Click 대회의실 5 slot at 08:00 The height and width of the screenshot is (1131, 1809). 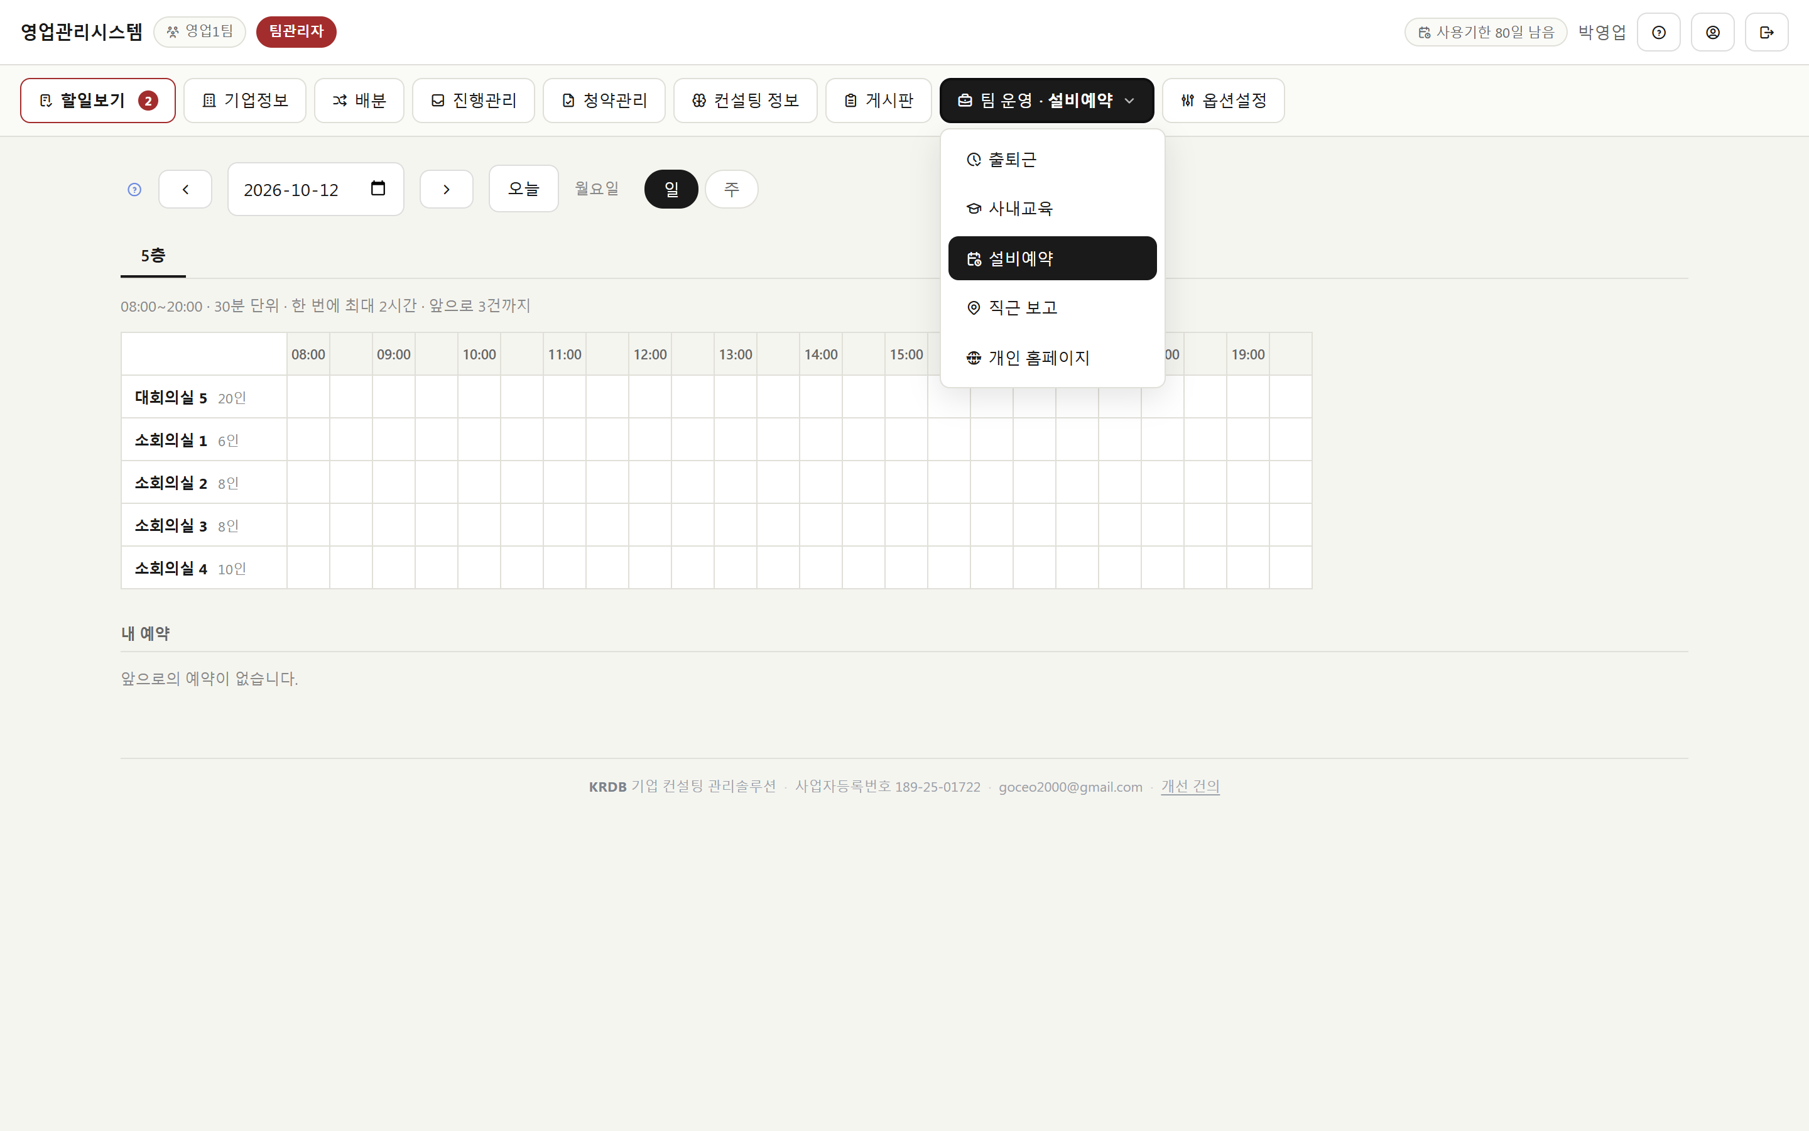308,396
